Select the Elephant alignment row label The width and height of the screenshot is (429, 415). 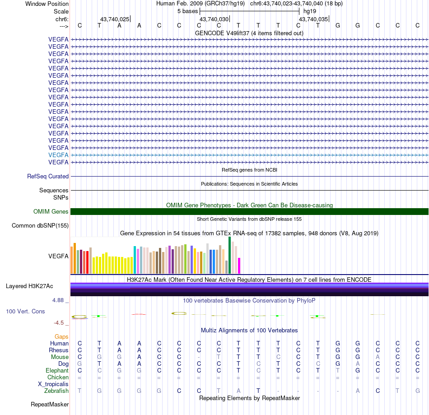tap(57, 371)
